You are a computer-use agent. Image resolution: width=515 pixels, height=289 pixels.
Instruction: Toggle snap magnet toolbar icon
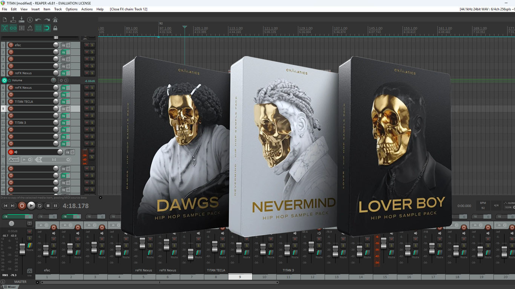(47, 28)
